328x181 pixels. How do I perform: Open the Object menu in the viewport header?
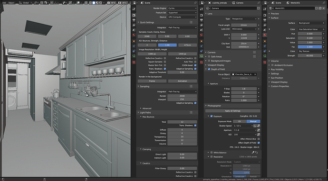click(x=11, y=3)
